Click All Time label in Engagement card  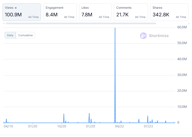pyautogui.click(x=69, y=17)
